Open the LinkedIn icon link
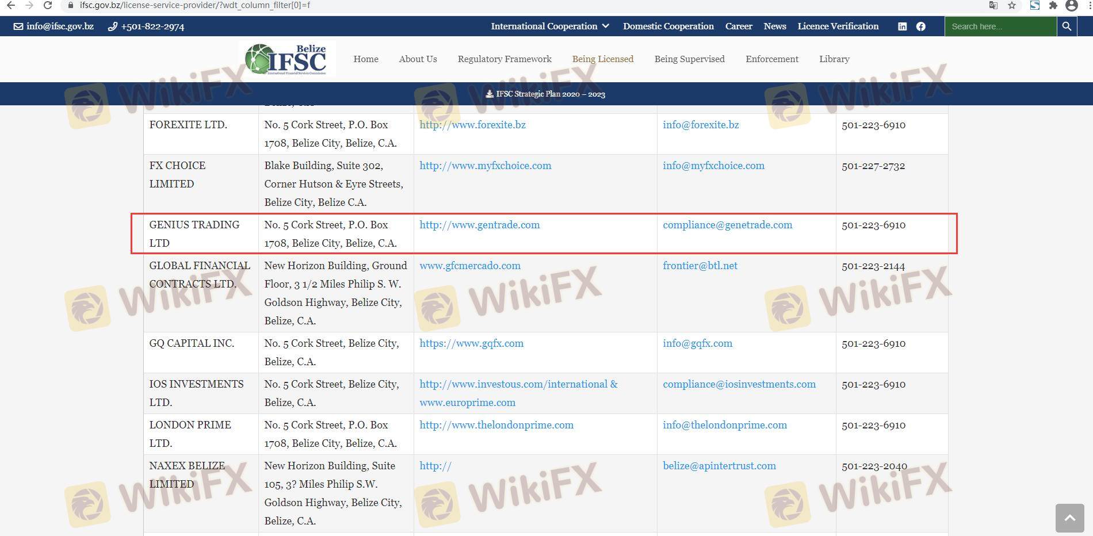The height and width of the screenshot is (536, 1093). pyautogui.click(x=902, y=26)
